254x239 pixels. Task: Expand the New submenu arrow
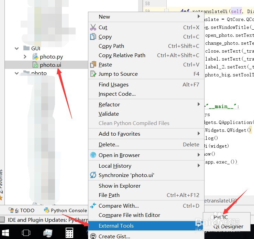point(199,17)
